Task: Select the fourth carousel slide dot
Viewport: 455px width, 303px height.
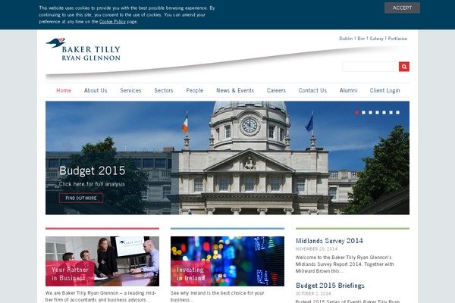Action: click(x=377, y=113)
